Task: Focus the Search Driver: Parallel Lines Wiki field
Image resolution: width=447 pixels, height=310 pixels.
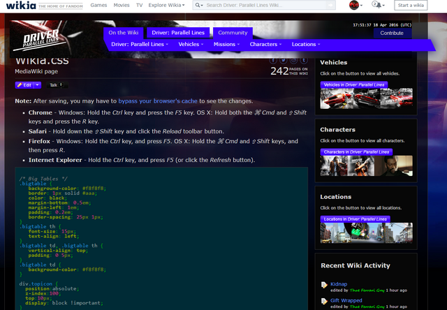Action: coord(265,5)
